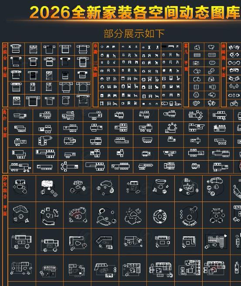
Task: Choose first L-shaped sofa layout in 沙发组合 third row
Action: (x=21, y=242)
